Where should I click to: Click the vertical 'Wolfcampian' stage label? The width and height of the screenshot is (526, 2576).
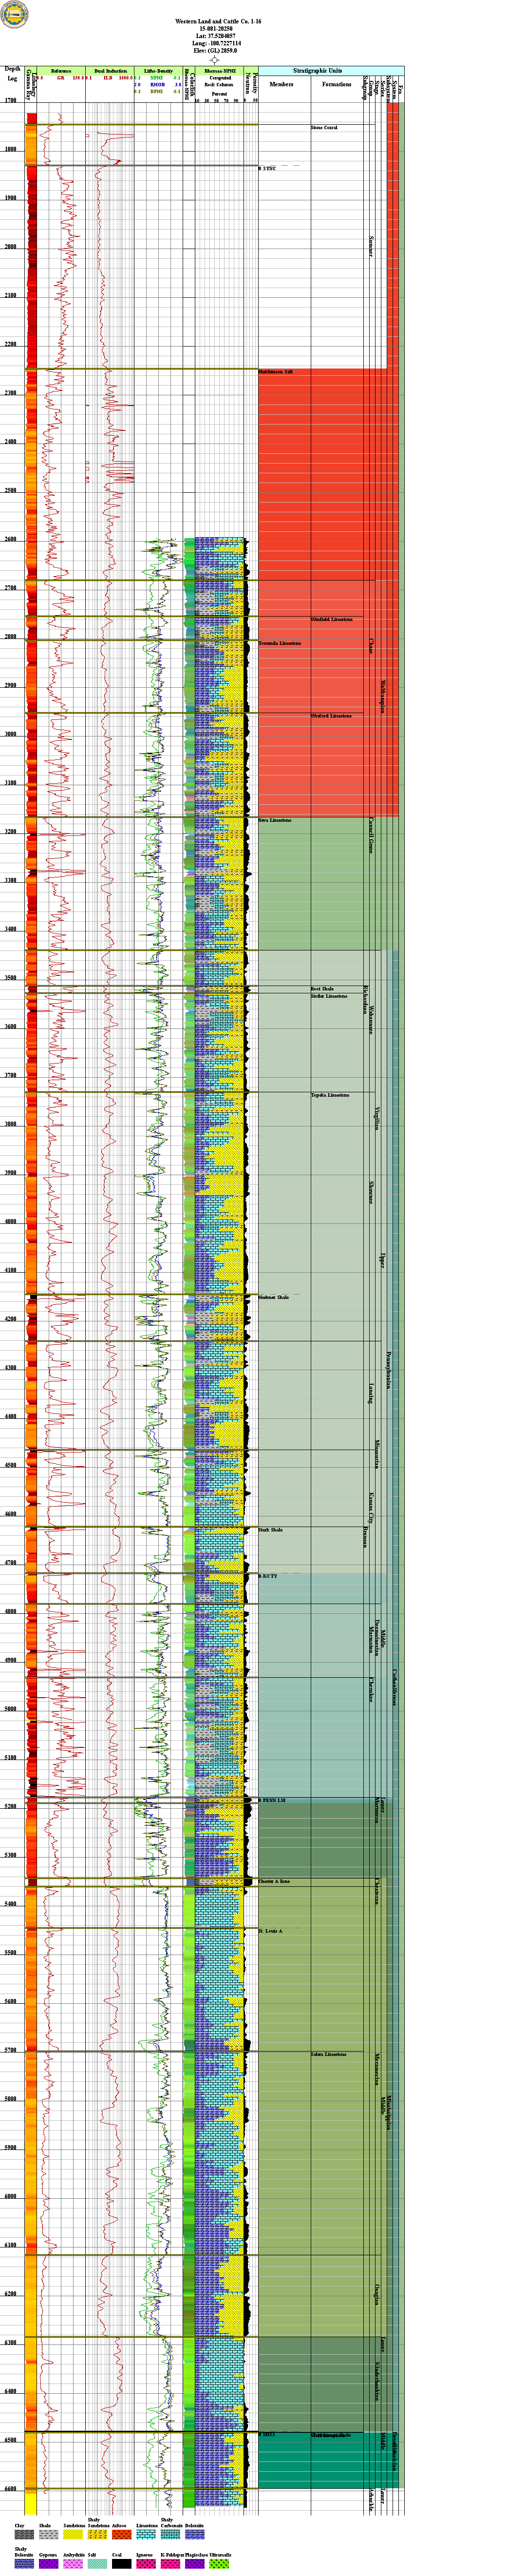[x=383, y=696]
